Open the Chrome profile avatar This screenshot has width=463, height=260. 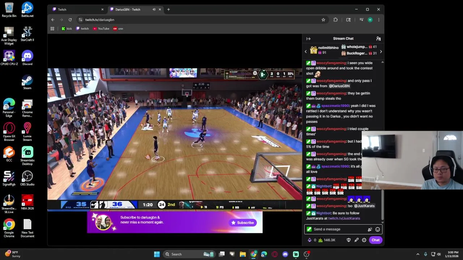[x=370, y=20]
